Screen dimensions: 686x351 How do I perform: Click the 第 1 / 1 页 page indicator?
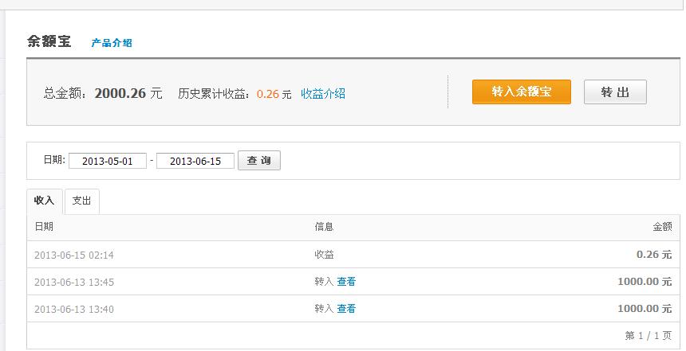click(x=649, y=336)
